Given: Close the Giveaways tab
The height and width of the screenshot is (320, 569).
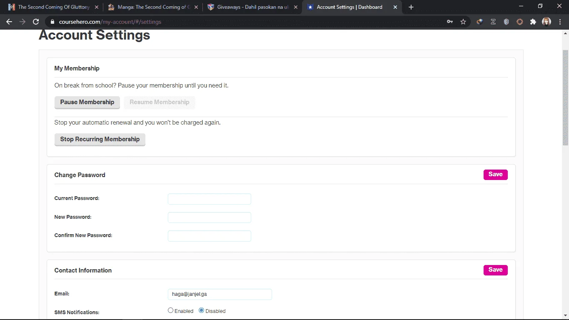Looking at the screenshot, I should 296,7.
